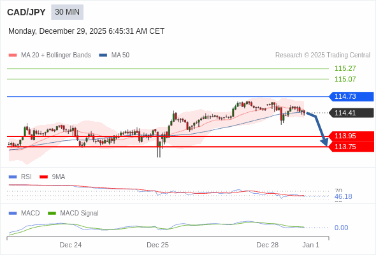Click the date and time text line
This screenshot has width=376, height=255.
86,31
